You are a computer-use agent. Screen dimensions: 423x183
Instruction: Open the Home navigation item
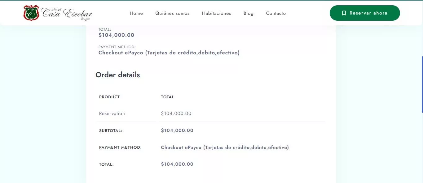136,13
